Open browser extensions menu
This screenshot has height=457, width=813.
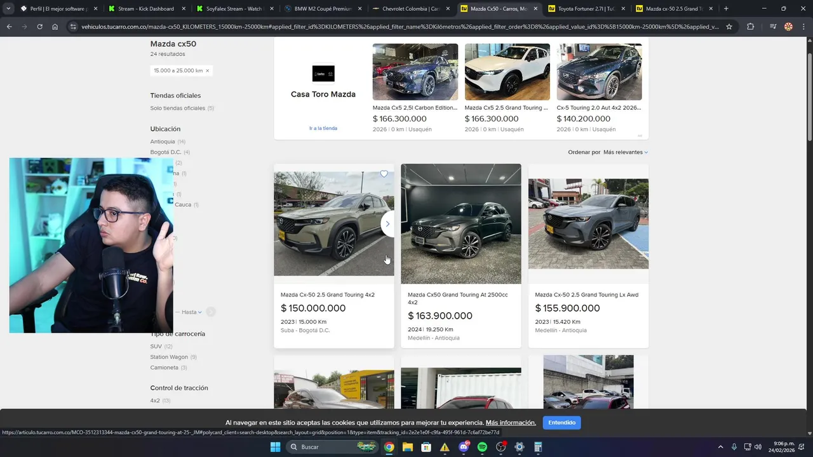pos(751,27)
